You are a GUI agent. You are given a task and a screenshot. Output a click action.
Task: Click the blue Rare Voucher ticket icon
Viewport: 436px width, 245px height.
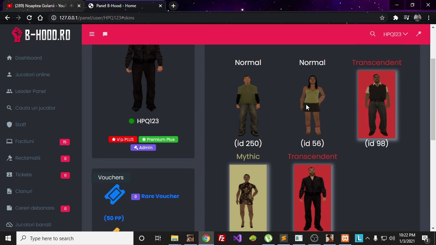click(x=115, y=194)
